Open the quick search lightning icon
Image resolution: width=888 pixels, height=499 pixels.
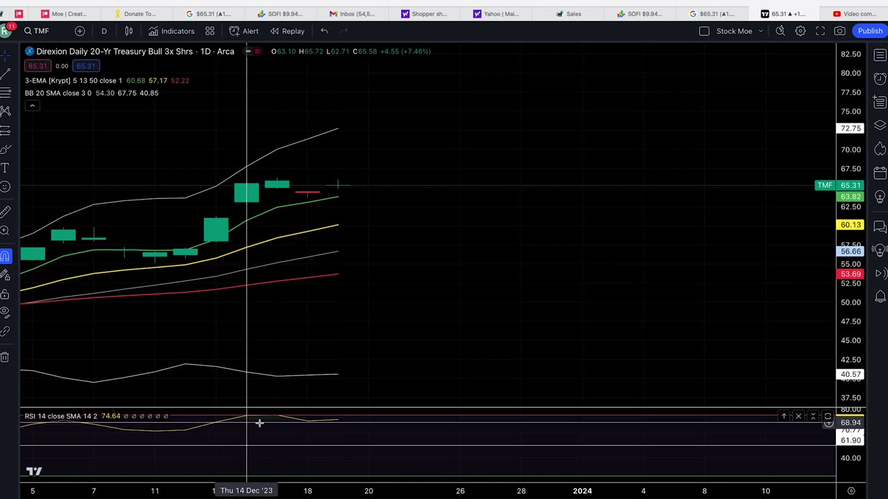coord(780,31)
